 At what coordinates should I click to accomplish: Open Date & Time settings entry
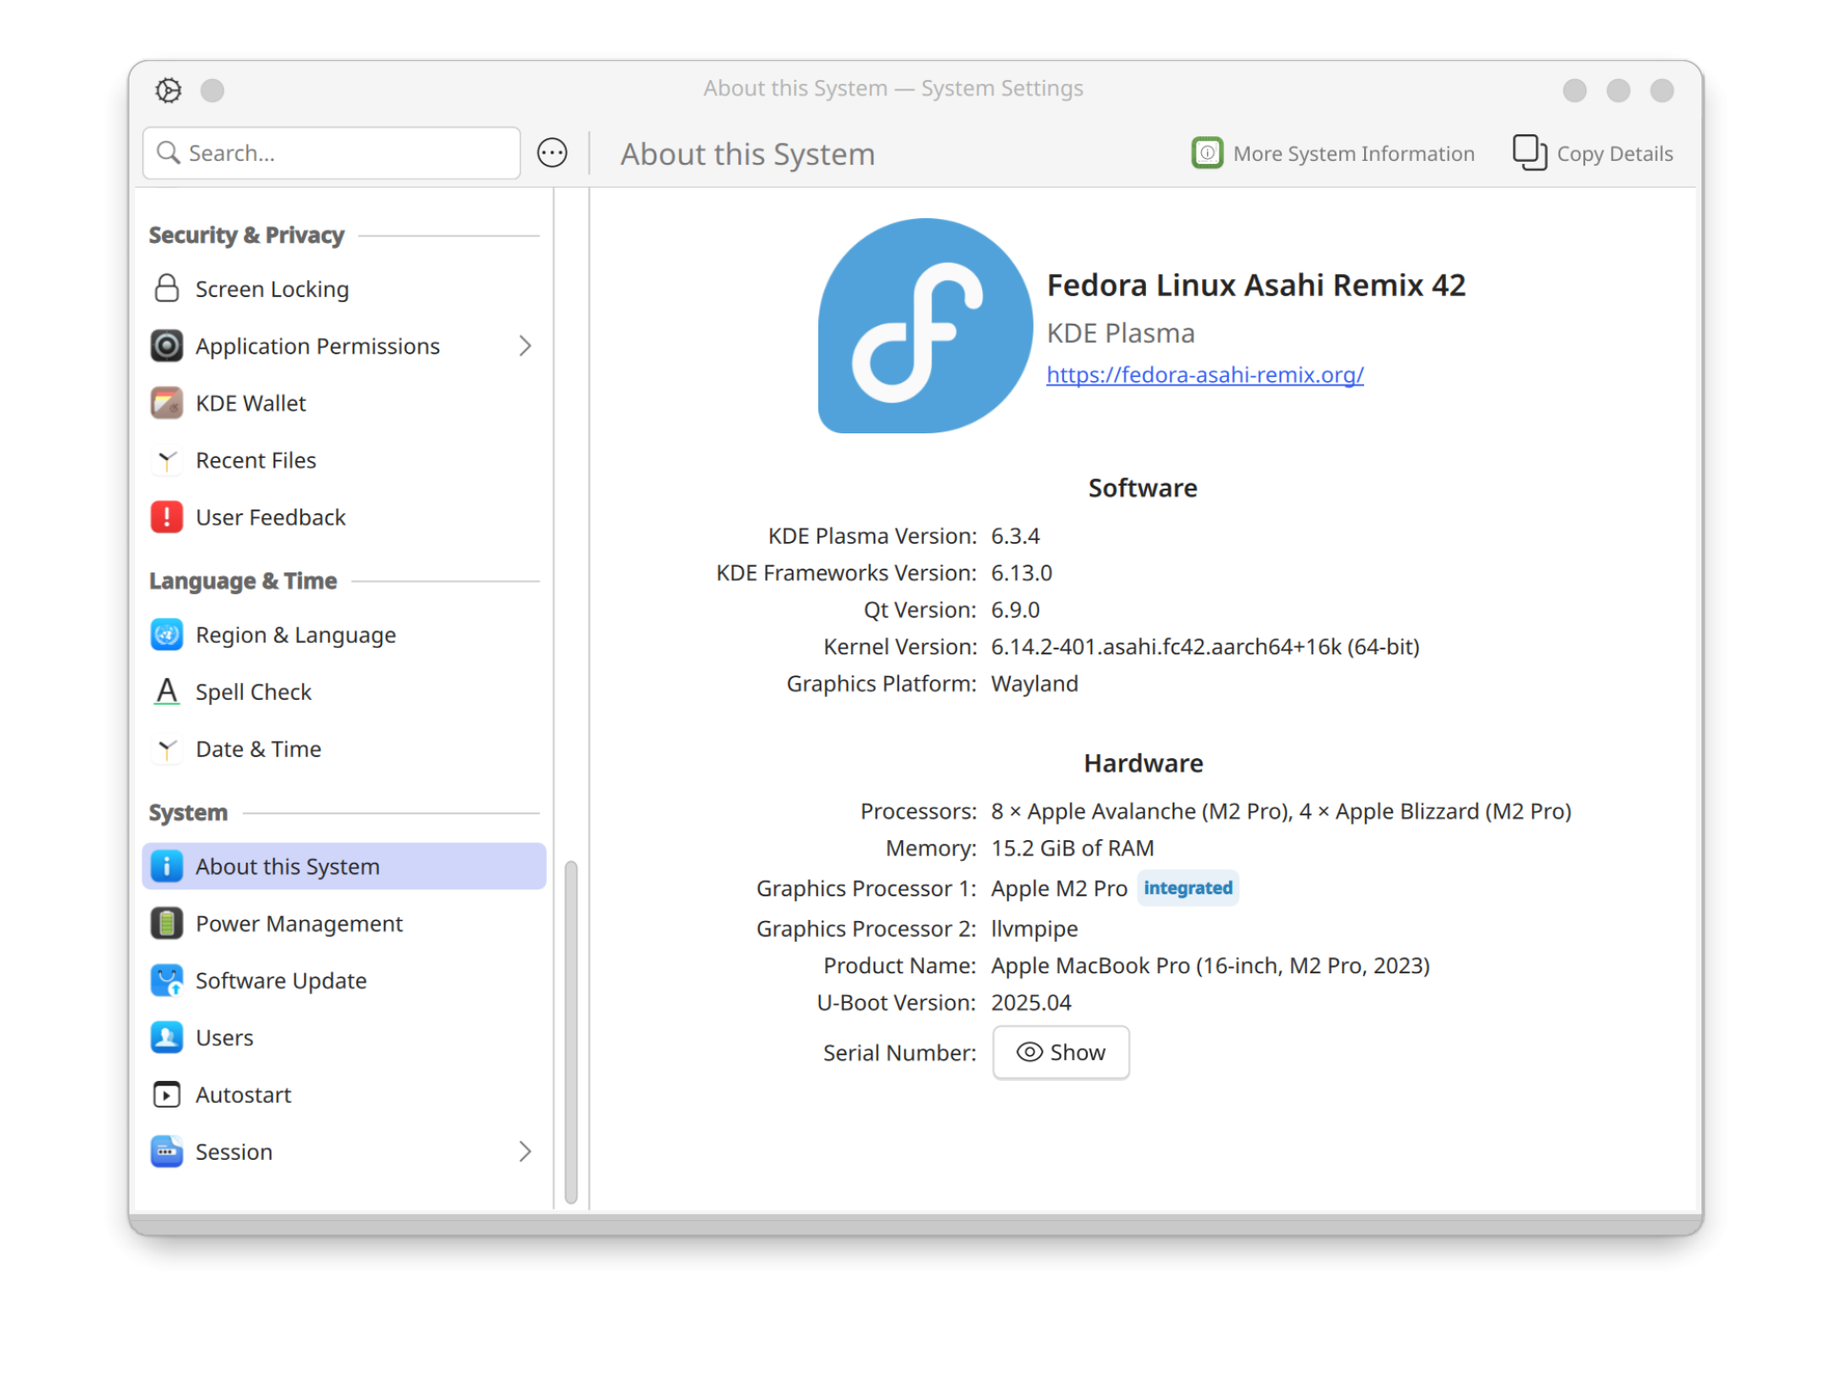coord(258,750)
